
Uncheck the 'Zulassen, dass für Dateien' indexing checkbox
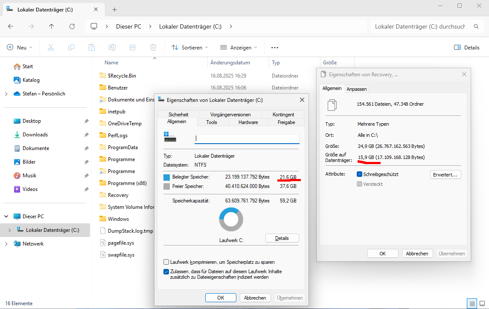point(166,271)
